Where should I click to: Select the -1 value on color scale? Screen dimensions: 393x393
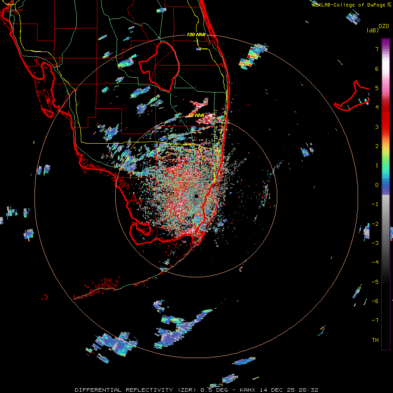click(375, 204)
